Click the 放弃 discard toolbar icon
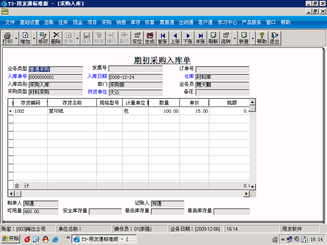Viewport: 327px width, 245px height. 99,38
